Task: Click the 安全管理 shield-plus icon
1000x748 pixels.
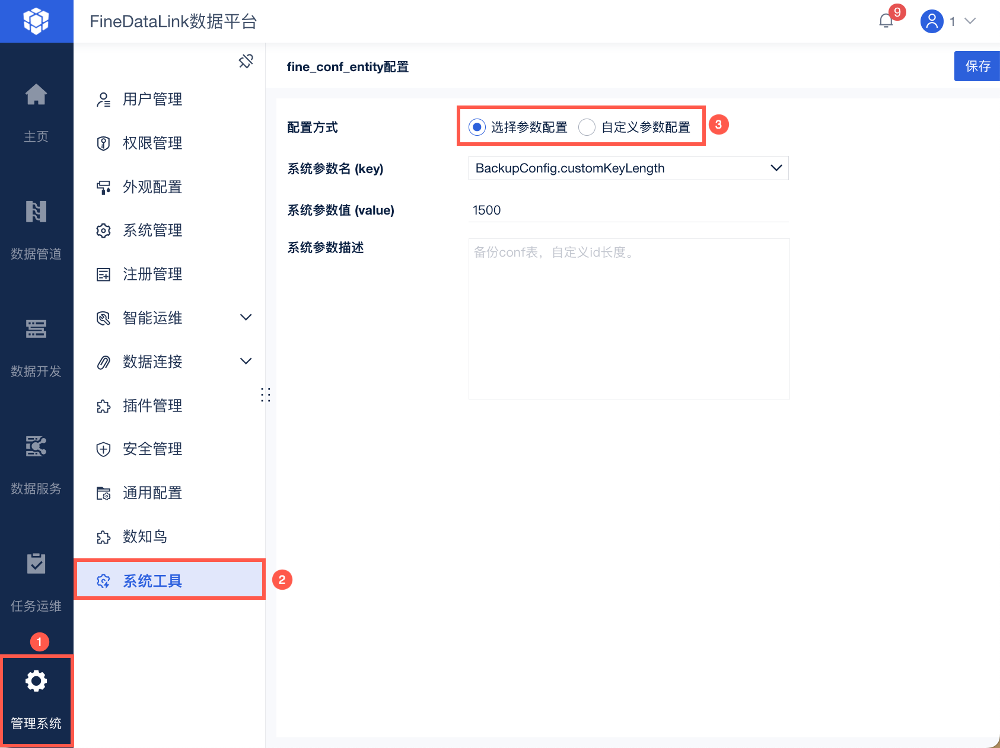Action: point(104,449)
